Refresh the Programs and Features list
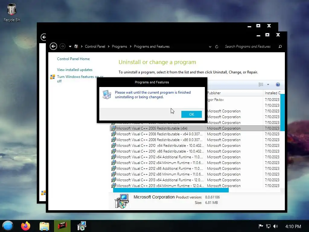 tap(217, 47)
